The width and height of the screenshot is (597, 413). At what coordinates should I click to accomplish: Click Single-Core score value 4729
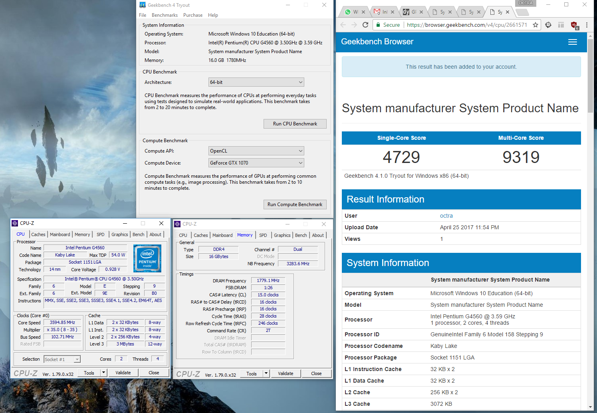pos(401,157)
